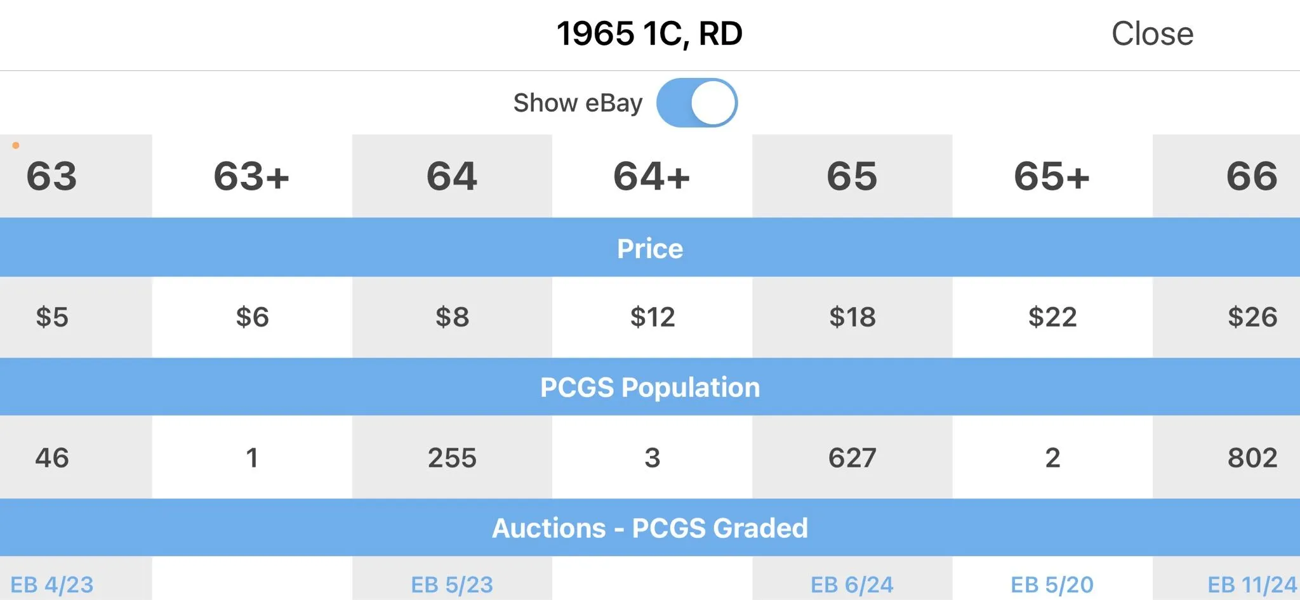Screen dimensions: 1300x600
Task: Select the grade 65+ column header
Action: pyautogui.click(x=1052, y=176)
